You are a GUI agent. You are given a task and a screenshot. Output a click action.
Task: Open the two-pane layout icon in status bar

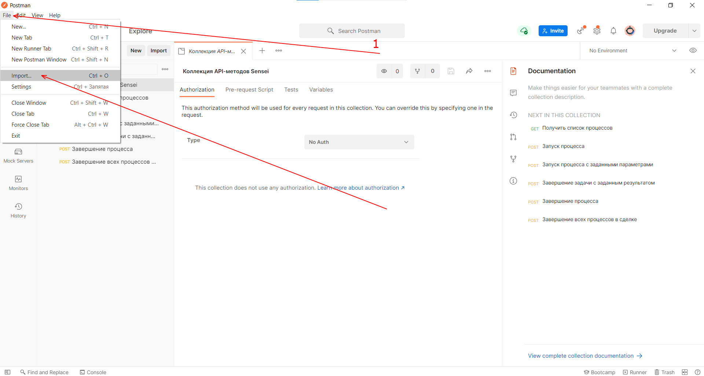(685, 372)
